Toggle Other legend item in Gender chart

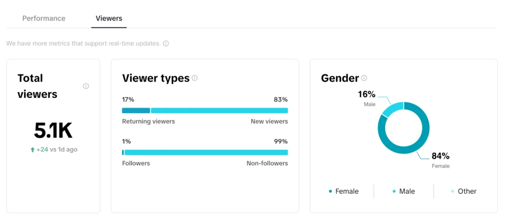pos(464,191)
